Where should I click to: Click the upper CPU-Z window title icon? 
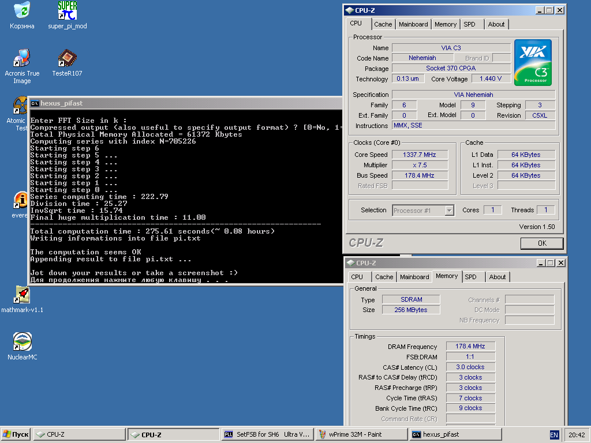349,10
